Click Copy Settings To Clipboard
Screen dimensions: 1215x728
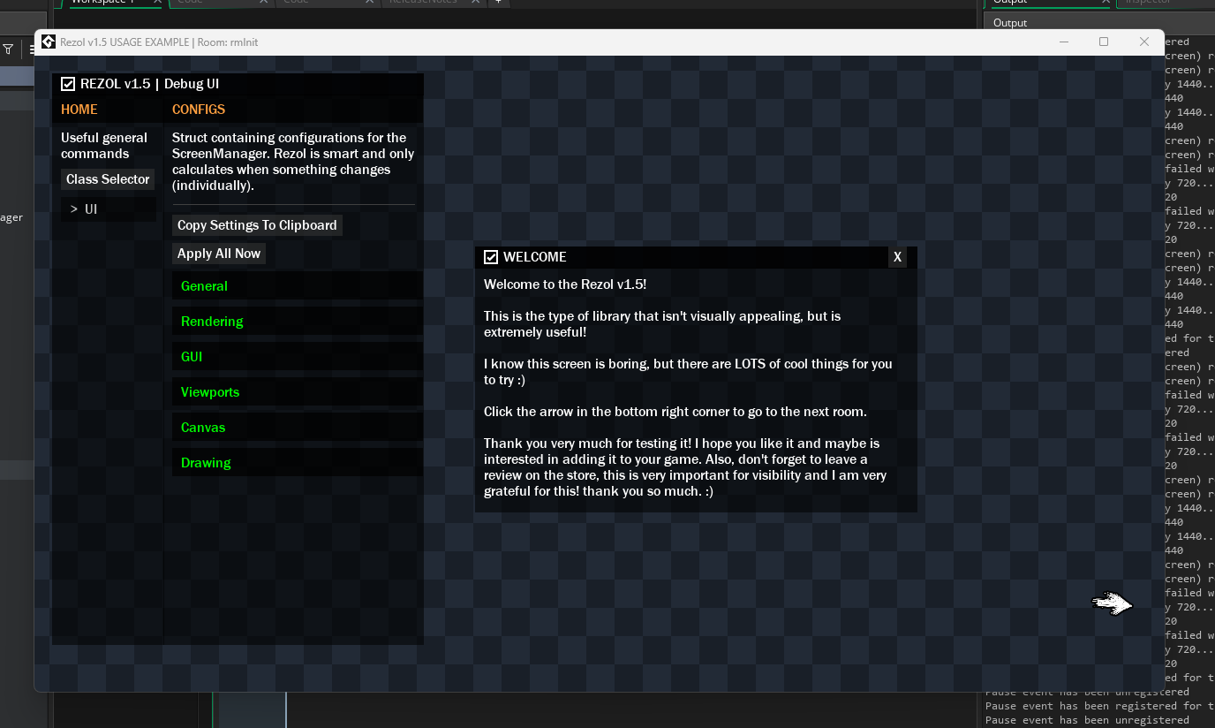(256, 224)
